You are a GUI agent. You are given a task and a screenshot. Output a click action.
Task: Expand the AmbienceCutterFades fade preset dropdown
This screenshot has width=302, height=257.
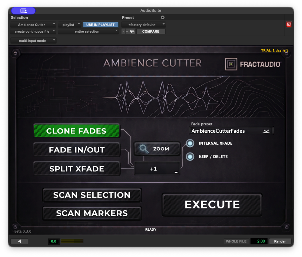tap(231, 131)
